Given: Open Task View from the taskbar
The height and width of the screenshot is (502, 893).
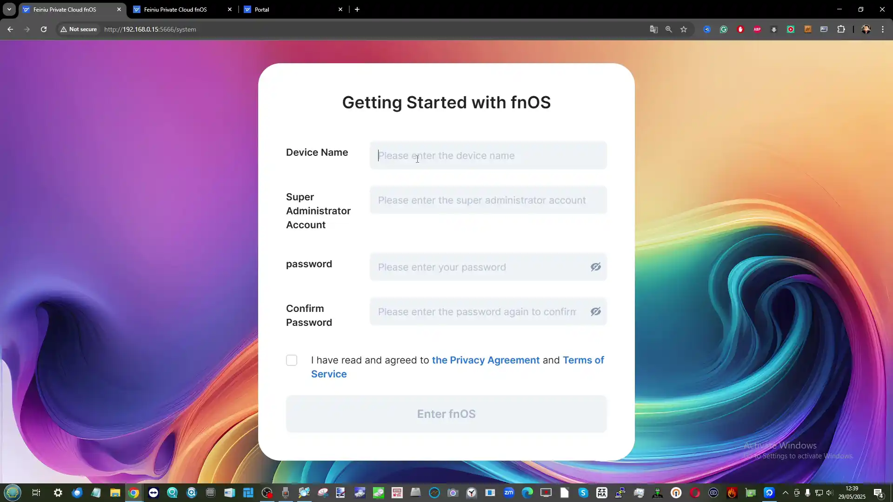Looking at the screenshot, I should pos(36,493).
